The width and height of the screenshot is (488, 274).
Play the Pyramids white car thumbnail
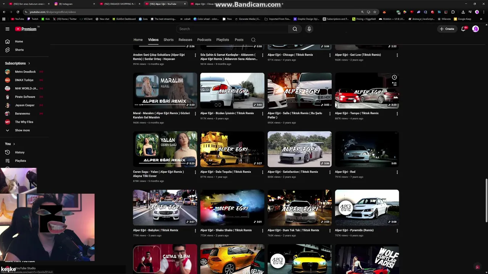pos(367,208)
